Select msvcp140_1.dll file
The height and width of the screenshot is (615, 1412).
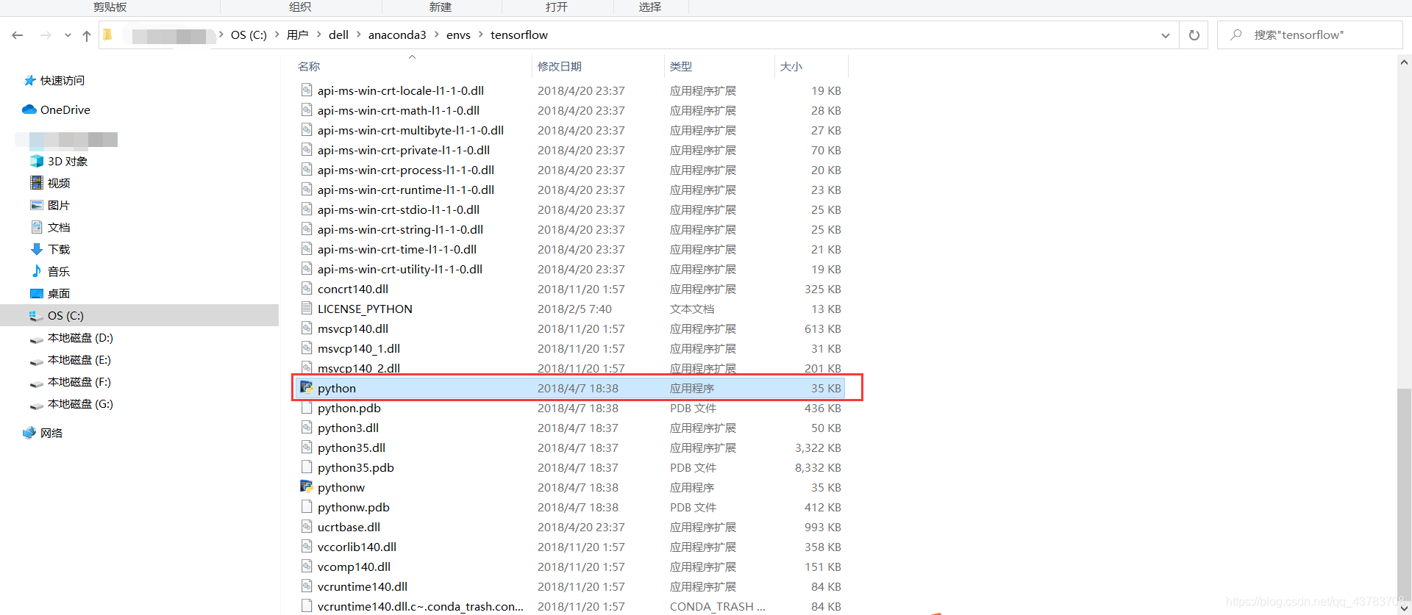(359, 348)
